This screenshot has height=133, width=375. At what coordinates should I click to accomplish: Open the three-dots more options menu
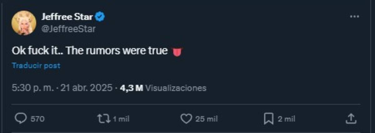[354, 17]
